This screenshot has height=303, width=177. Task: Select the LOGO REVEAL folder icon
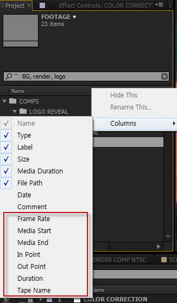pyautogui.click(x=23, y=111)
